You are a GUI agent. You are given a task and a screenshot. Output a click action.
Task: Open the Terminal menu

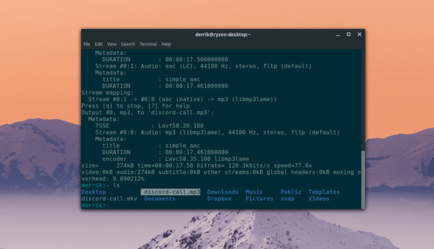(x=148, y=44)
